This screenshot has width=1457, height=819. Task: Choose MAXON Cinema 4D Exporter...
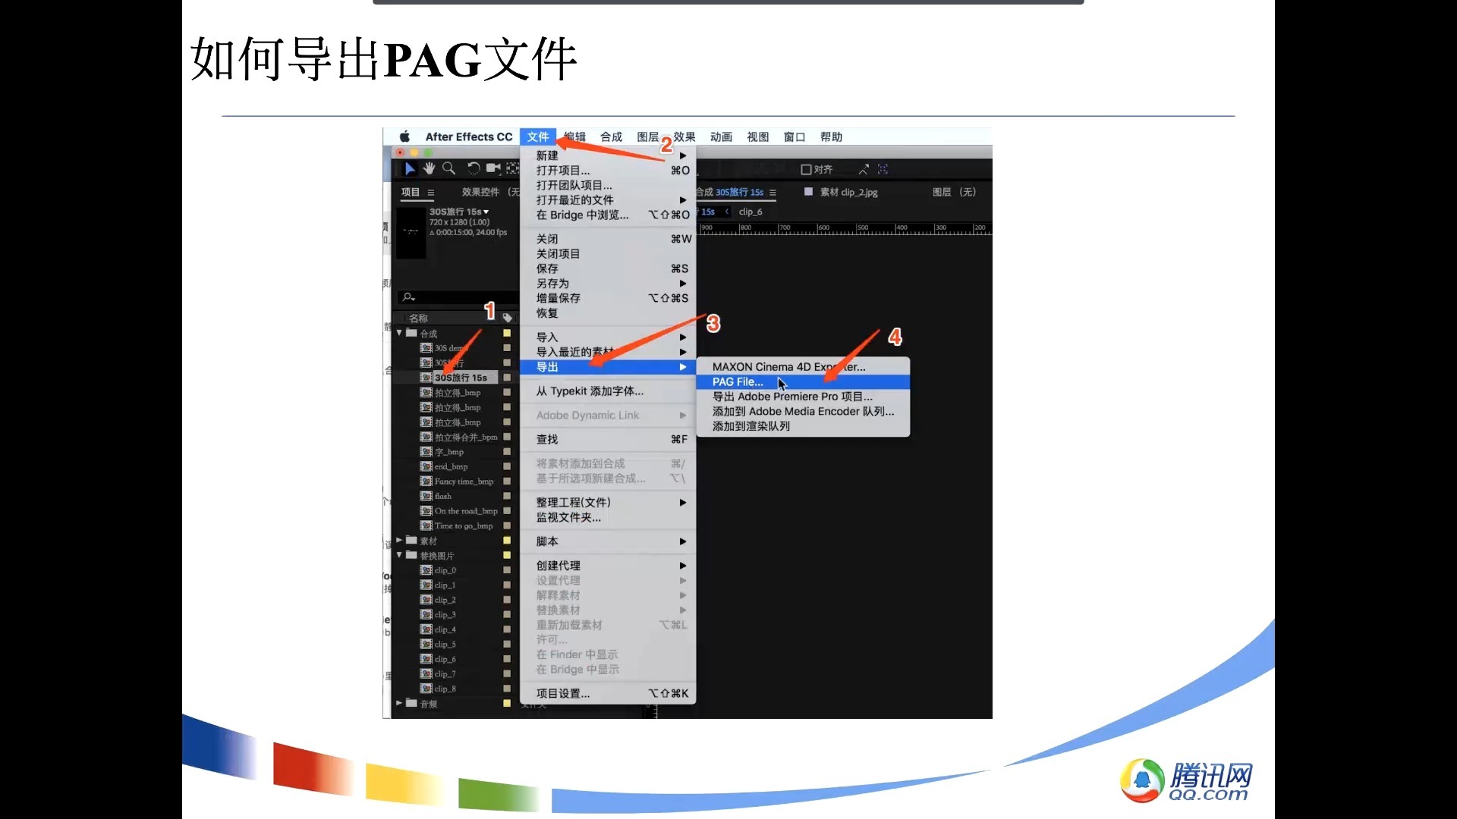(803, 367)
